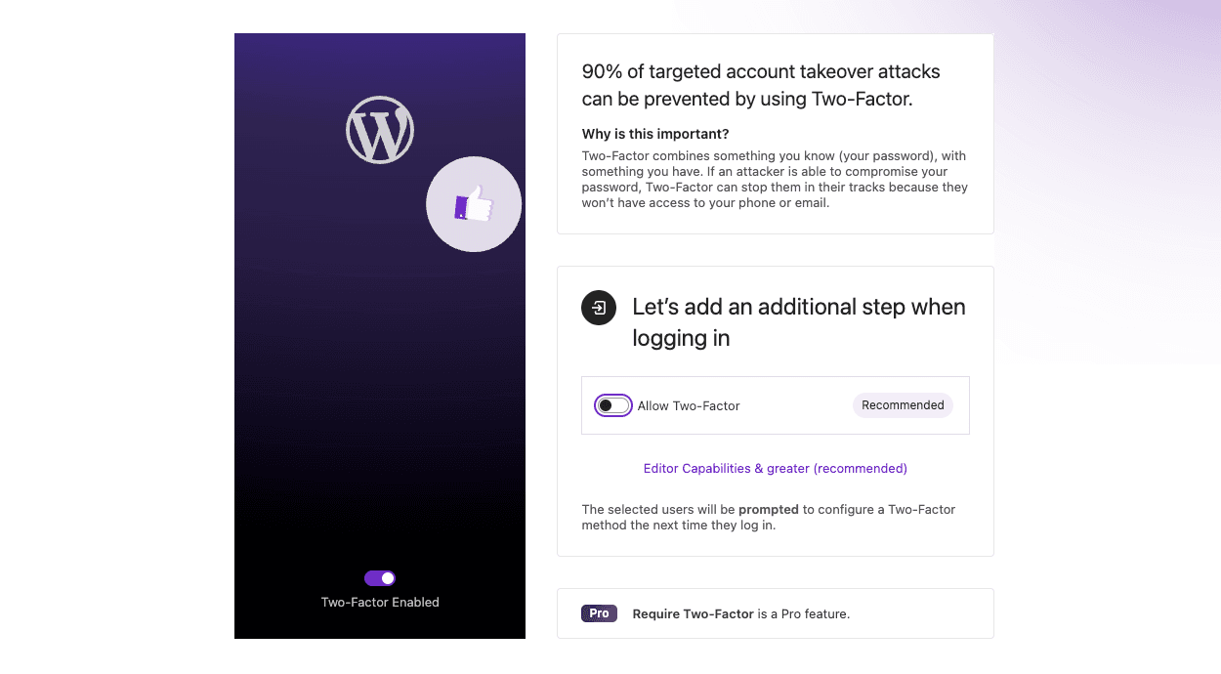Click the "selected users will be prompted" note
This screenshot has width=1221, height=674.
pos(769,517)
